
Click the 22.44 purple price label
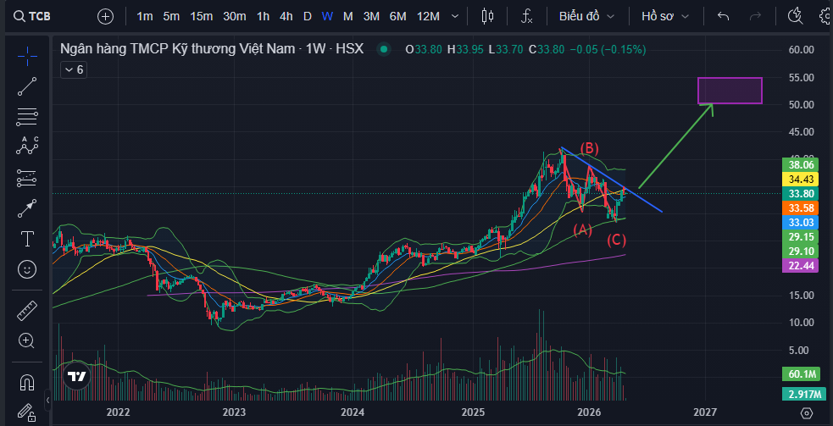coord(801,266)
